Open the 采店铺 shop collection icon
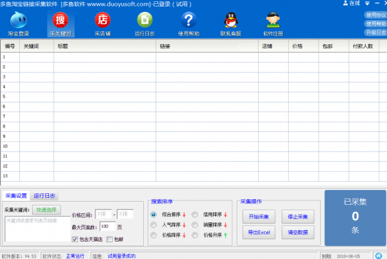The width and height of the screenshot is (387, 259). point(103,24)
